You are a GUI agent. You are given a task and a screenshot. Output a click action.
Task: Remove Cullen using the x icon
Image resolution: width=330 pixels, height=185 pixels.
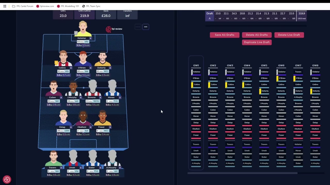click(61, 98)
